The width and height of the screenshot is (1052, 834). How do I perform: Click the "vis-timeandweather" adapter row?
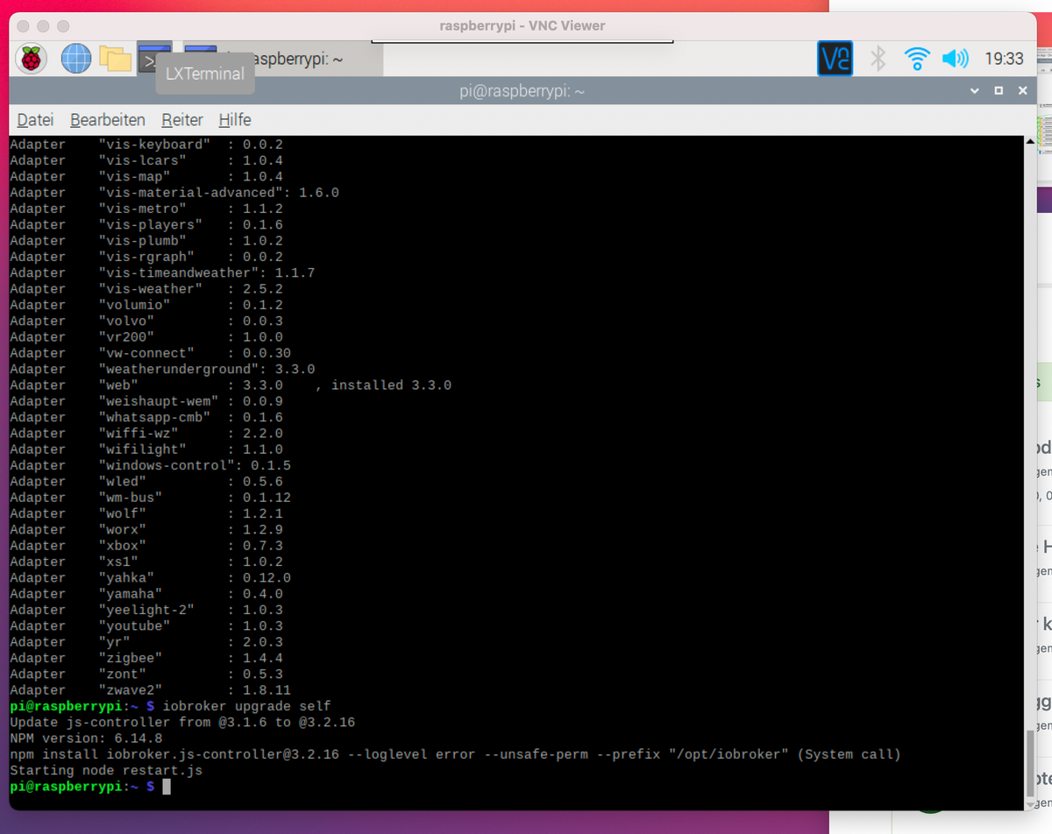click(x=162, y=273)
